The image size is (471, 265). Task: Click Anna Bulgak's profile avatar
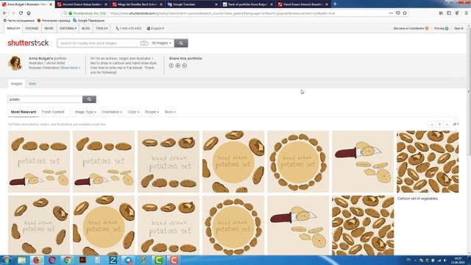click(15, 63)
